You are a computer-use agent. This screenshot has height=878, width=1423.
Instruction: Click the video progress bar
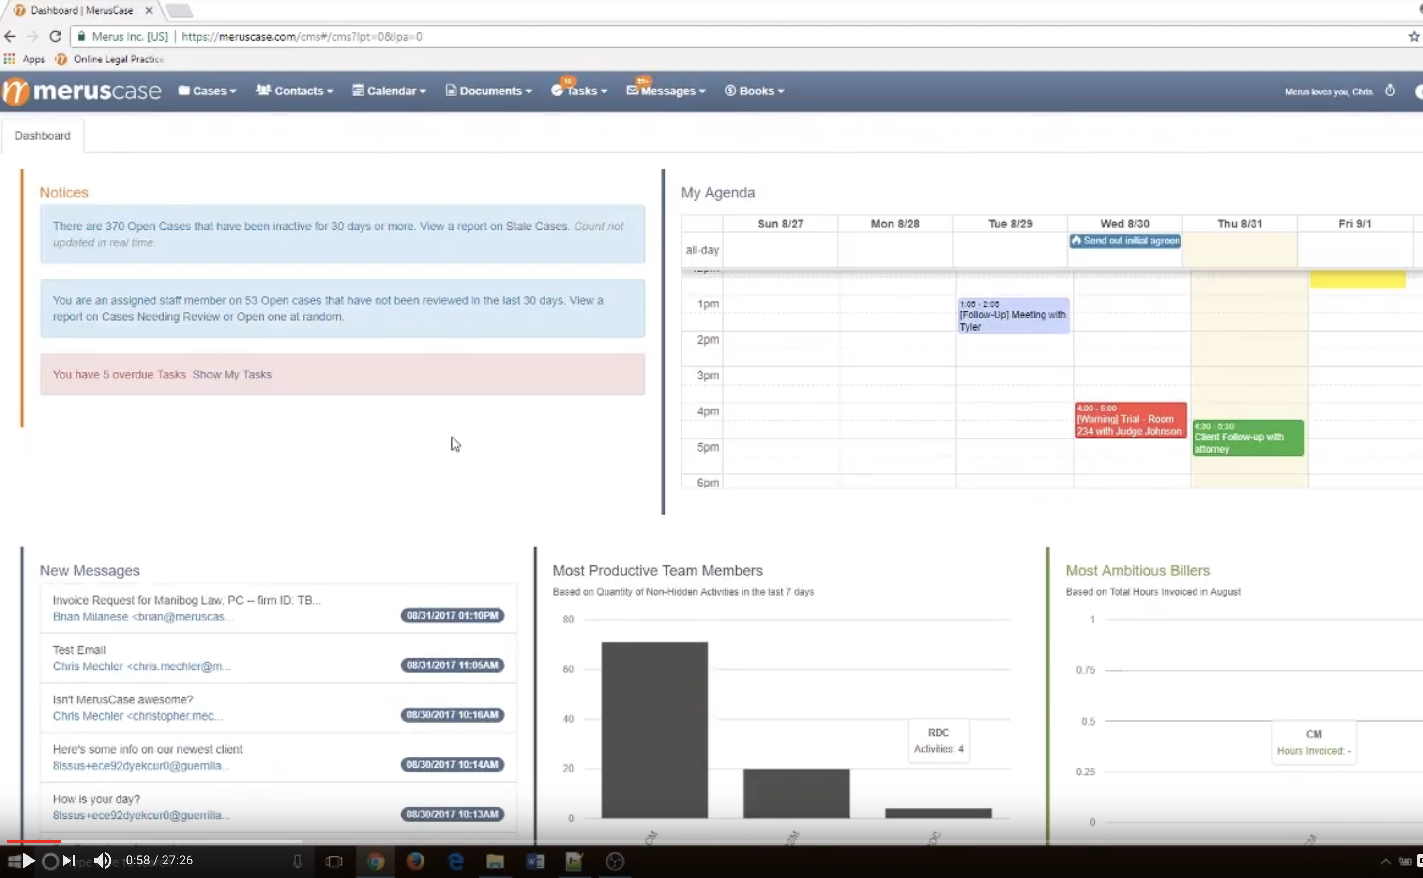tap(174, 841)
